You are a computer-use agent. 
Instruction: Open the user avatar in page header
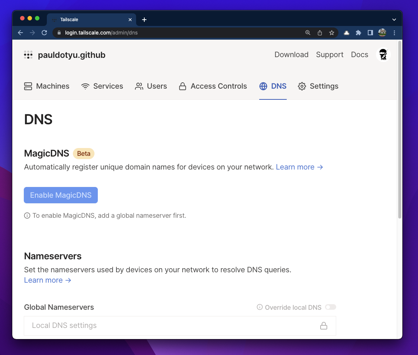pos(383,55)
